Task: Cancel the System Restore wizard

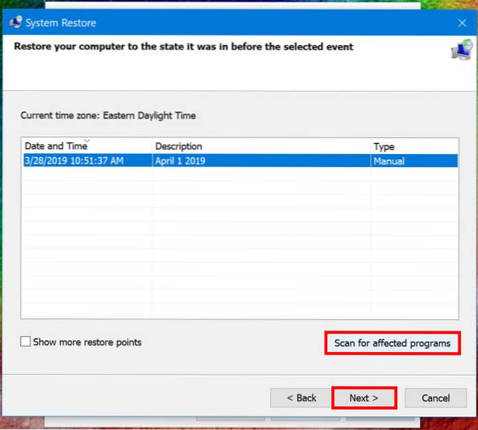Action: (x=436, y=398)
